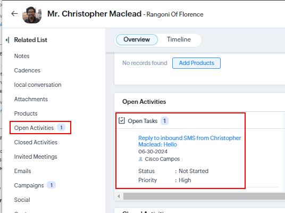The width and height of the screenshot is (285, 213).
Task: Click the task owner person icon
Action: [x=140, y=159]
